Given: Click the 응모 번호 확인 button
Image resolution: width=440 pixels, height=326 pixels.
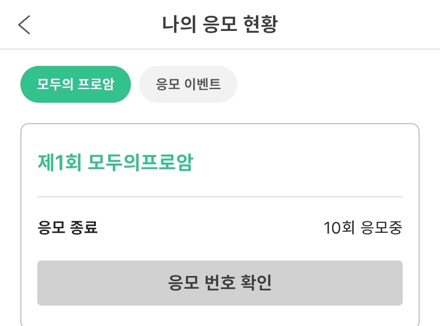Looking at the screenshot, I should click(220, 283).
